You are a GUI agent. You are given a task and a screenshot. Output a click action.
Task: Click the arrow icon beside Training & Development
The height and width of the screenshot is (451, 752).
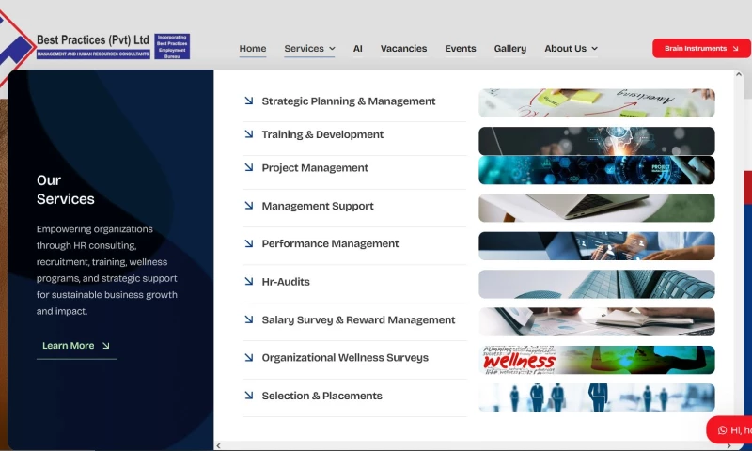click(249, 134)
